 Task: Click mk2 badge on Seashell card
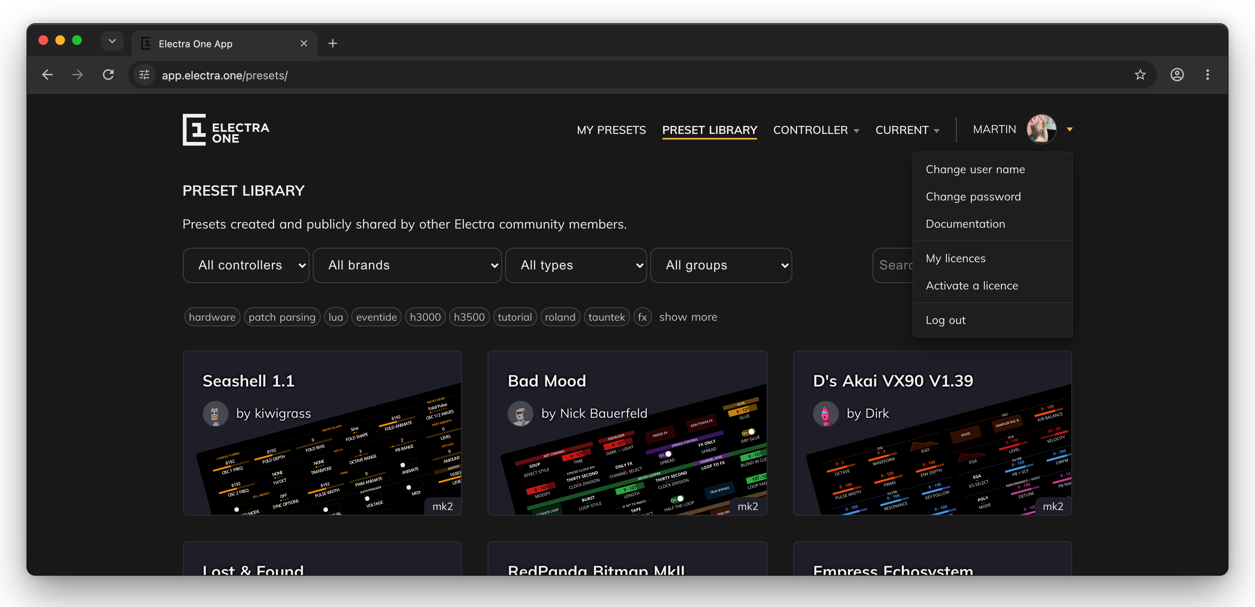click(x=442, y=506)
